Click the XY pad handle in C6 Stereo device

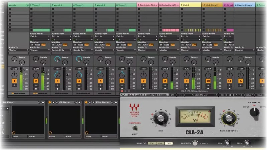point(50,133)
